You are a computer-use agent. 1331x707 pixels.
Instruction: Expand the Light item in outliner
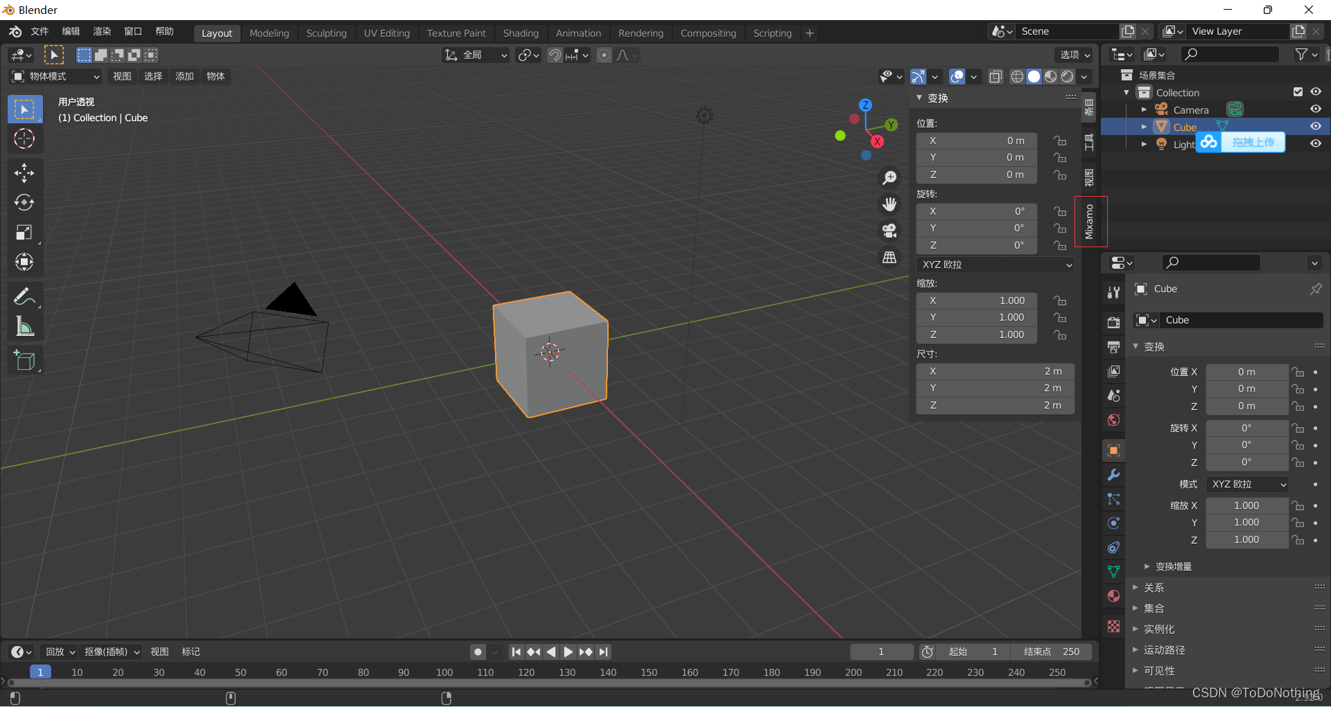1143,144
